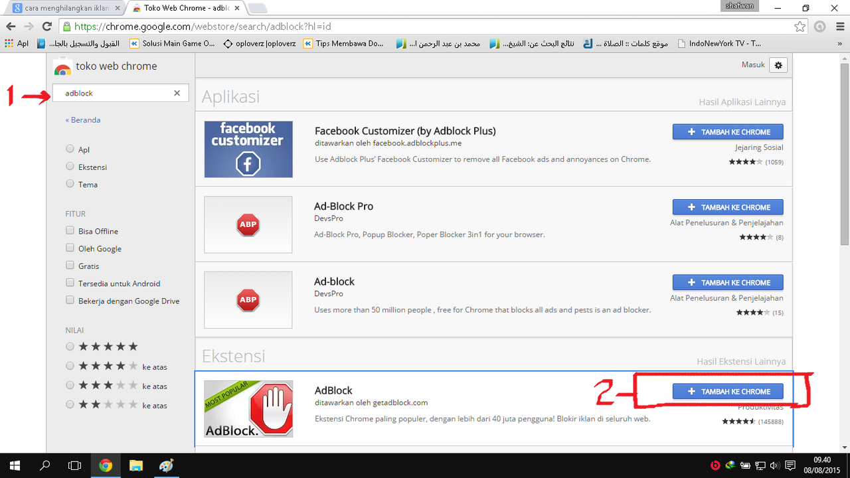This screenshot has height=478, width=850.
Task: Go back via the Beranda link
Action: pos(83,120)
